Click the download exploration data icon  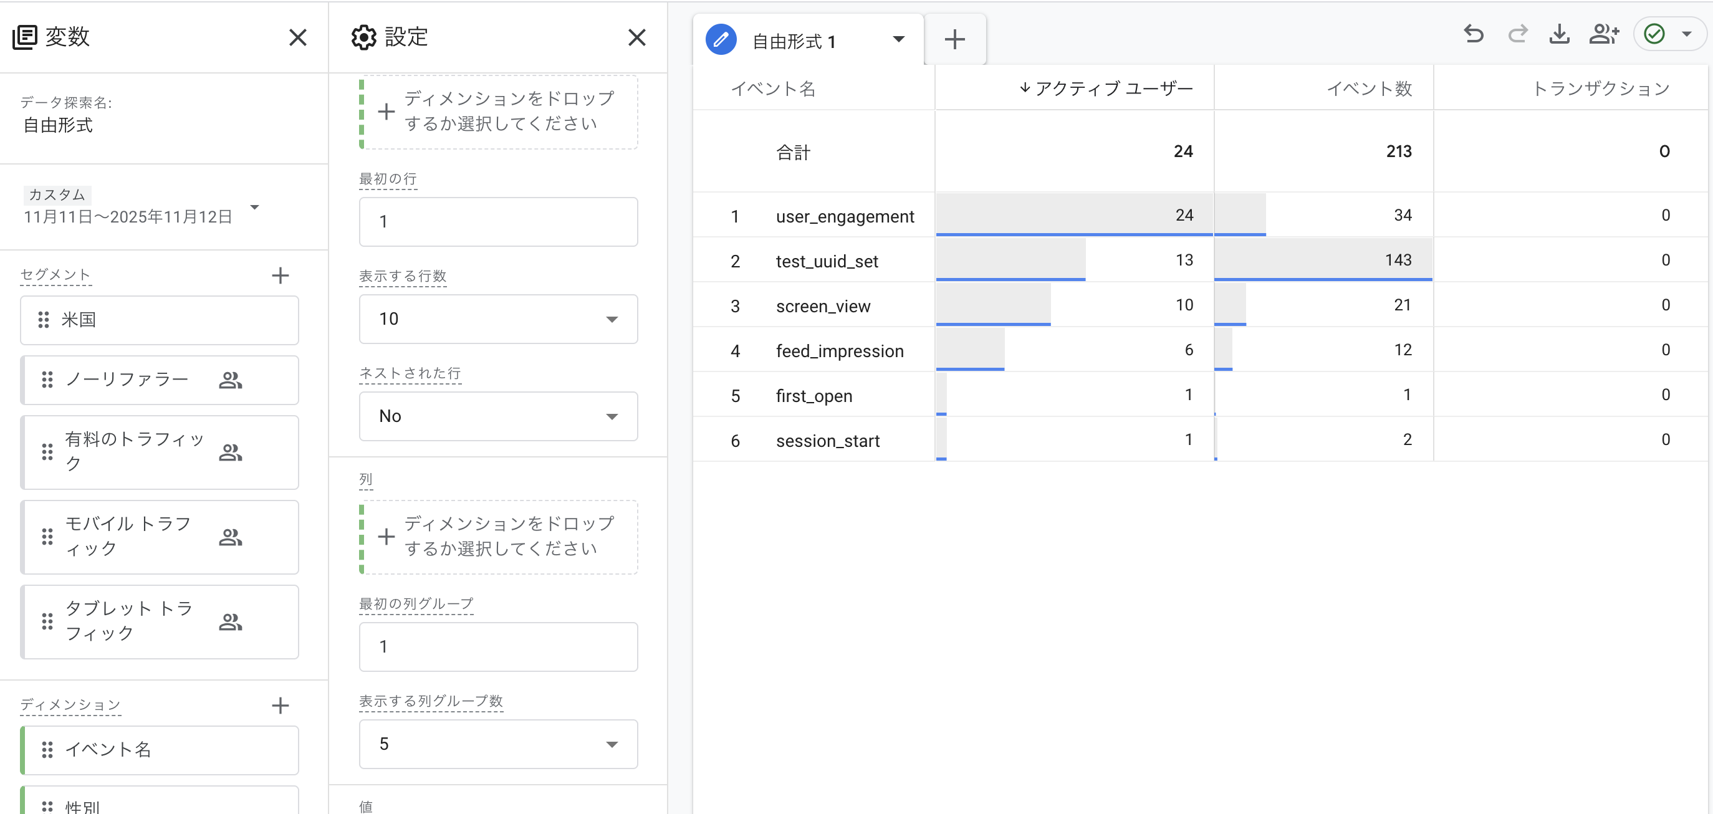(x=1560, y=34)
